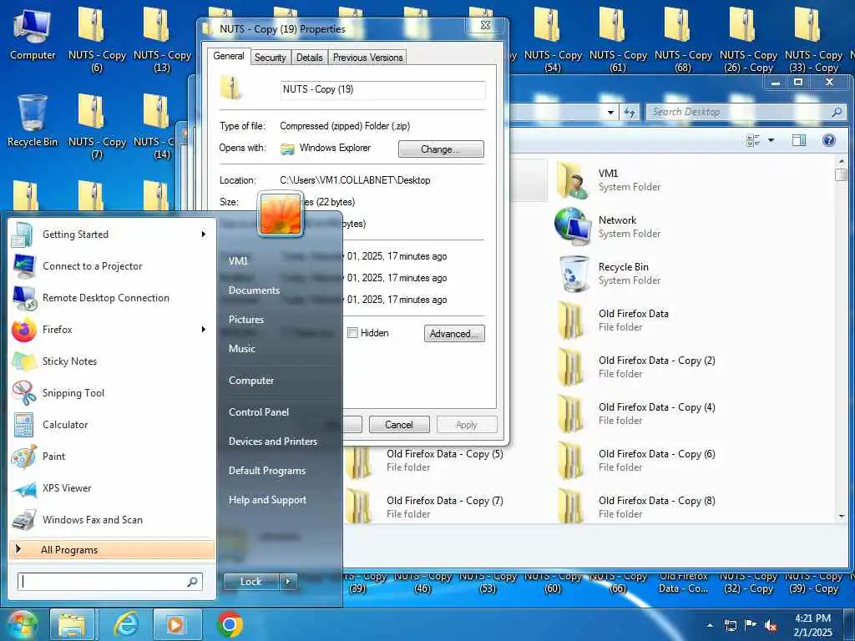Toggle the Hidden attribute checkbox
855x641 pixels.
[353, 333]
